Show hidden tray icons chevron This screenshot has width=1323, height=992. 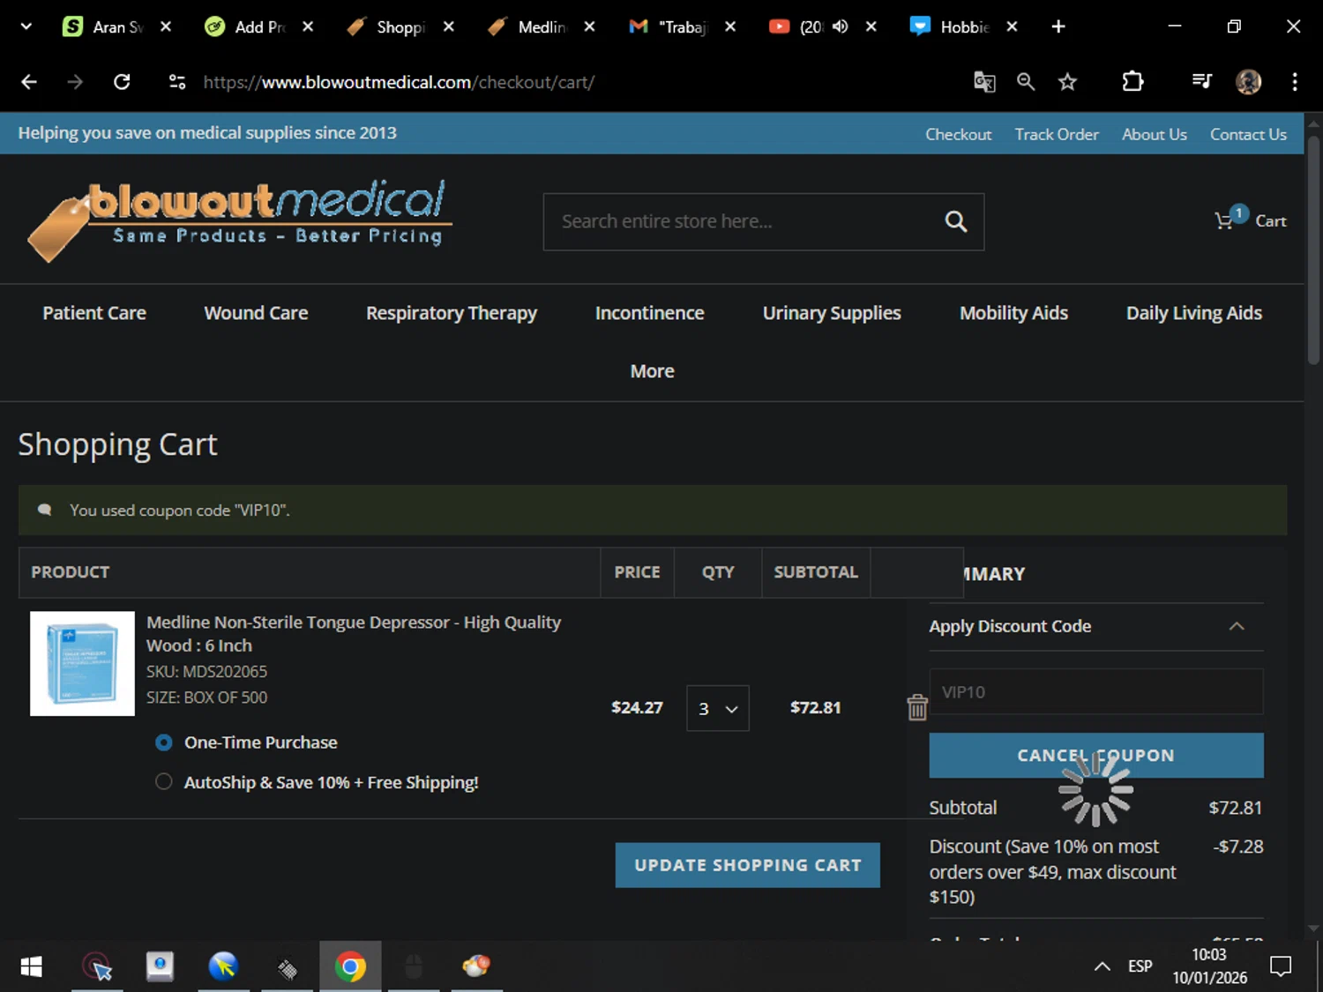pos(1102,966)
